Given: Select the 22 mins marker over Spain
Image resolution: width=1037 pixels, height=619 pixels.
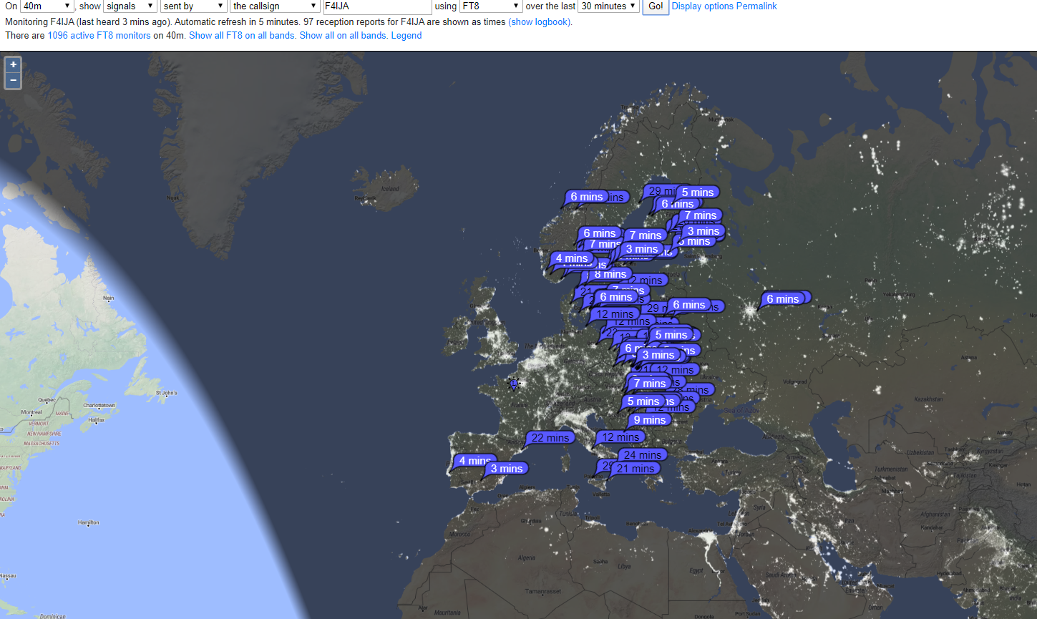Looking at the screenshot, I should [550, 438].
